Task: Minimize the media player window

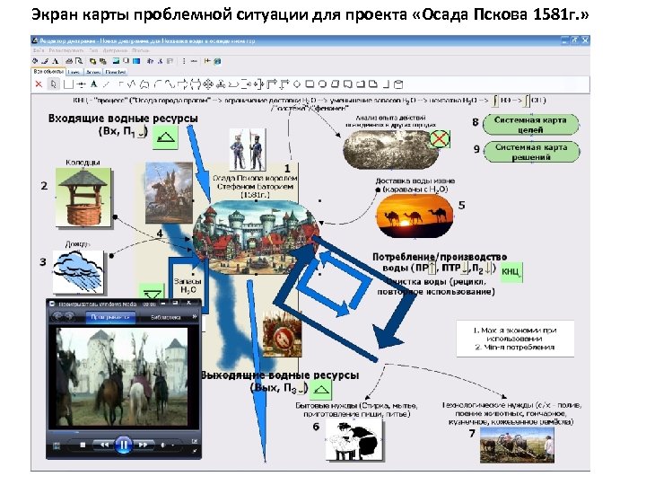Action: tap(163, 304)
